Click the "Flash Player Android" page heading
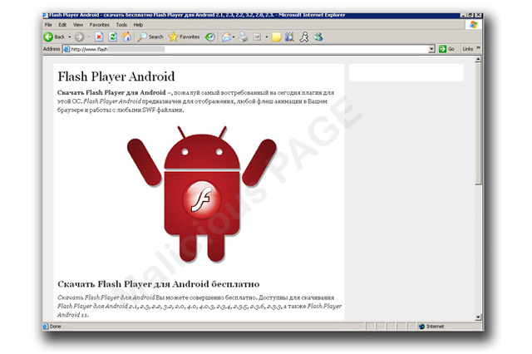This screenshot has width=532, height=354. pyautogui.click(x=116, y=76)
